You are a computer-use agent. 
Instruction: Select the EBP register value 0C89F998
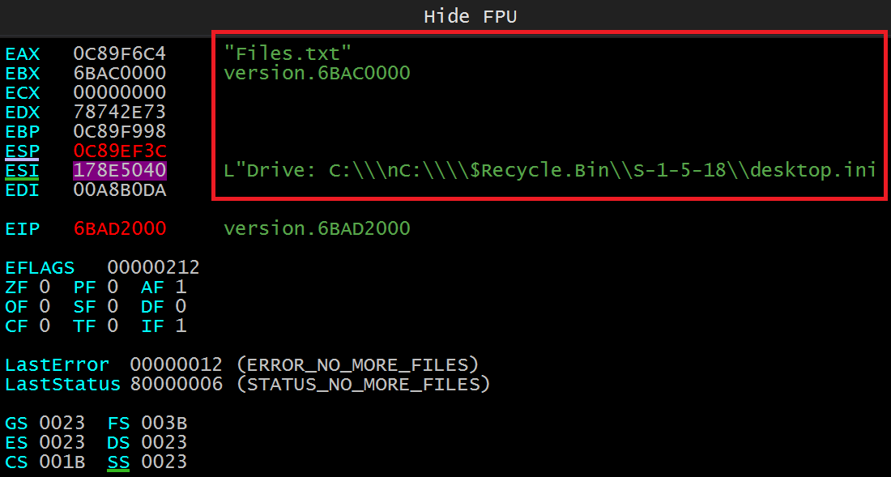(119, 131)
